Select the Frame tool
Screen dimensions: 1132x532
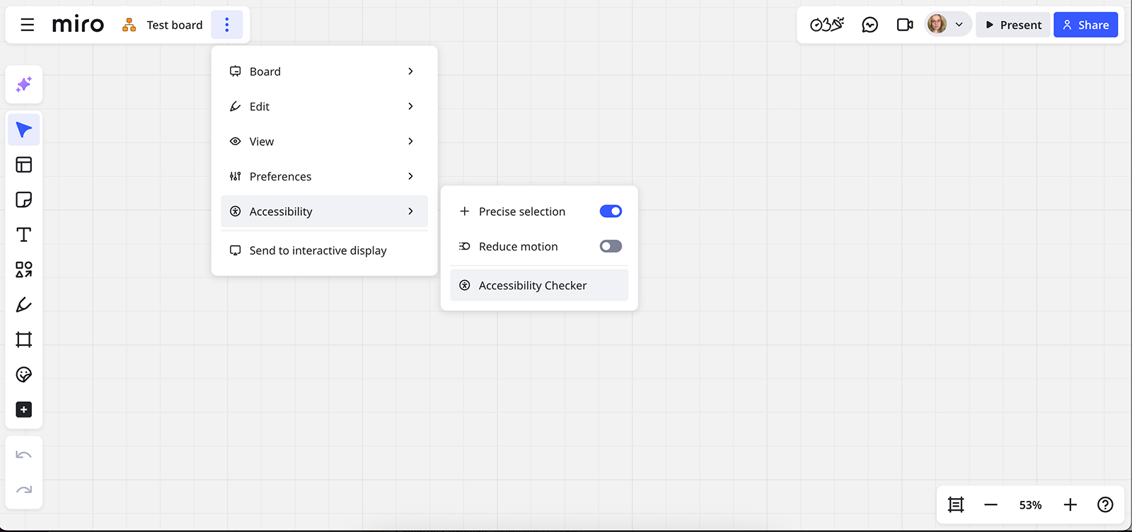pos(23,339)
